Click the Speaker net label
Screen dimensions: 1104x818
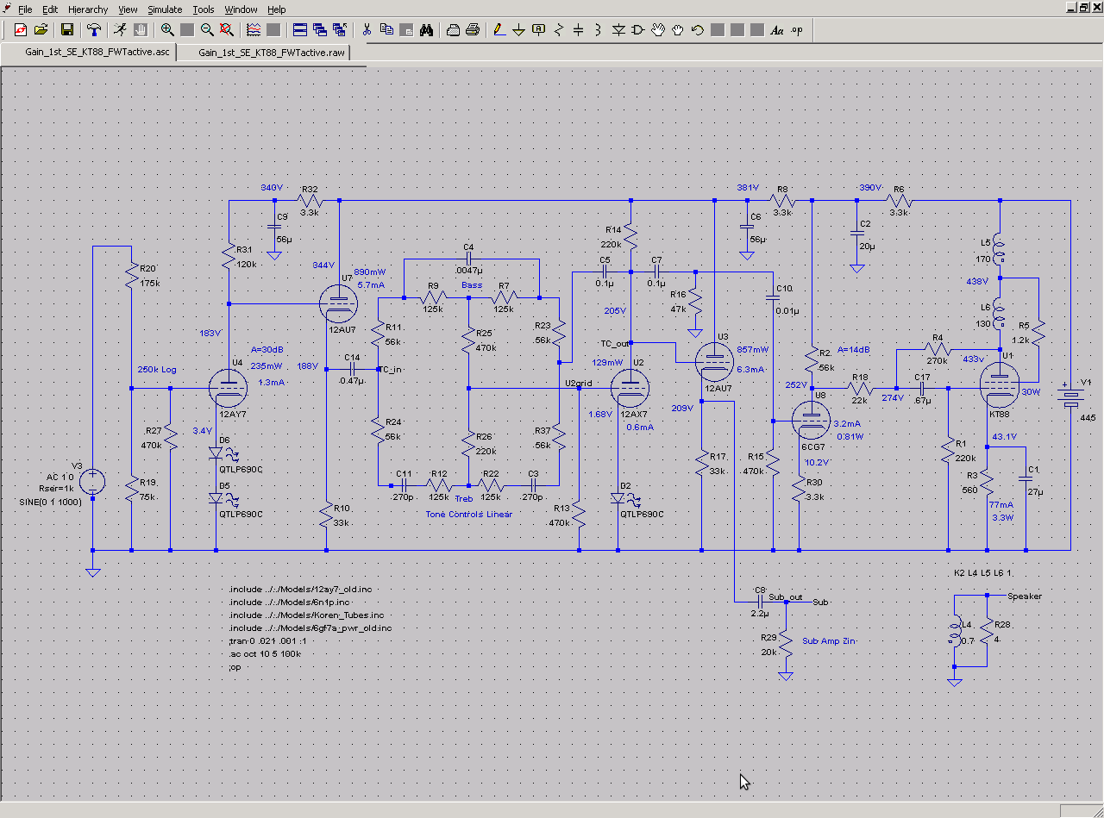(1025, 596)
